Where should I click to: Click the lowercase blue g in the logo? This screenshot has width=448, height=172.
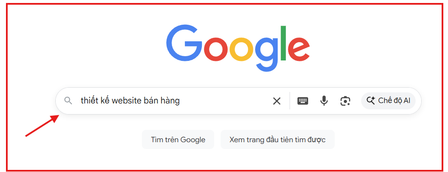(267, 54)
